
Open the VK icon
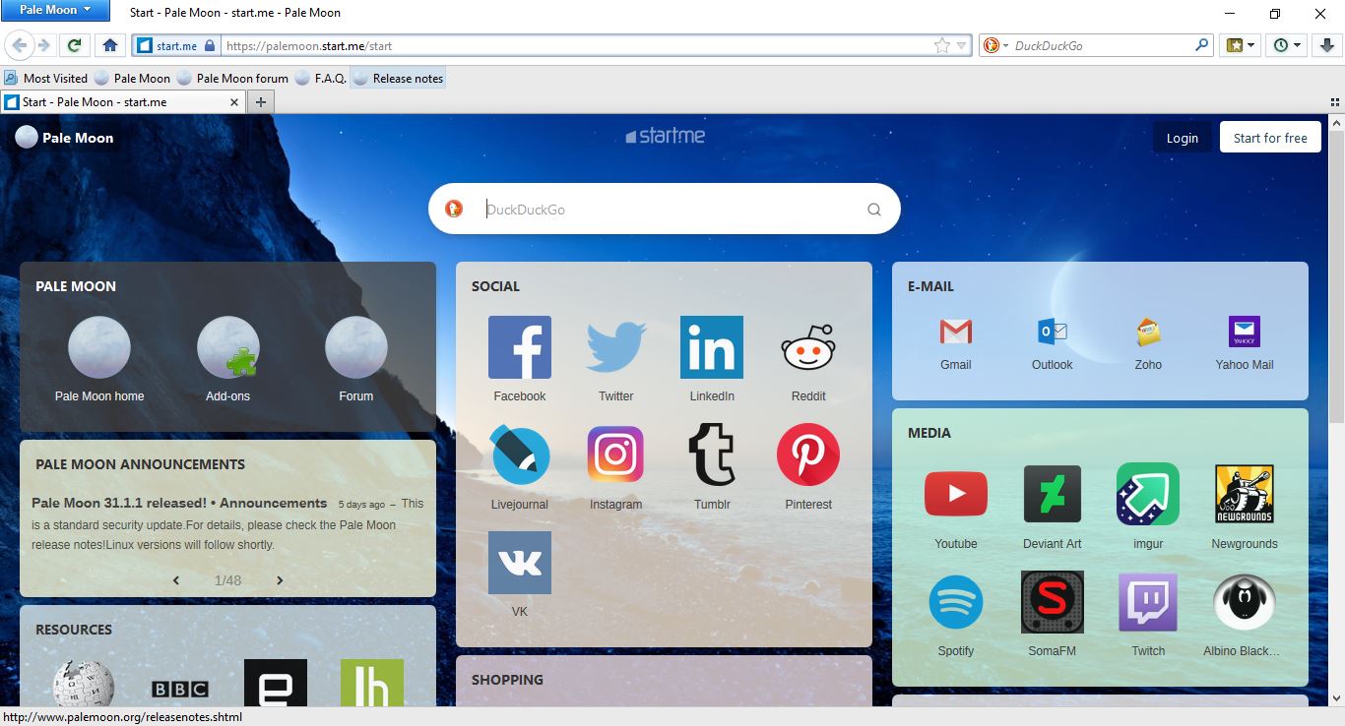click(x=520, y=563)
